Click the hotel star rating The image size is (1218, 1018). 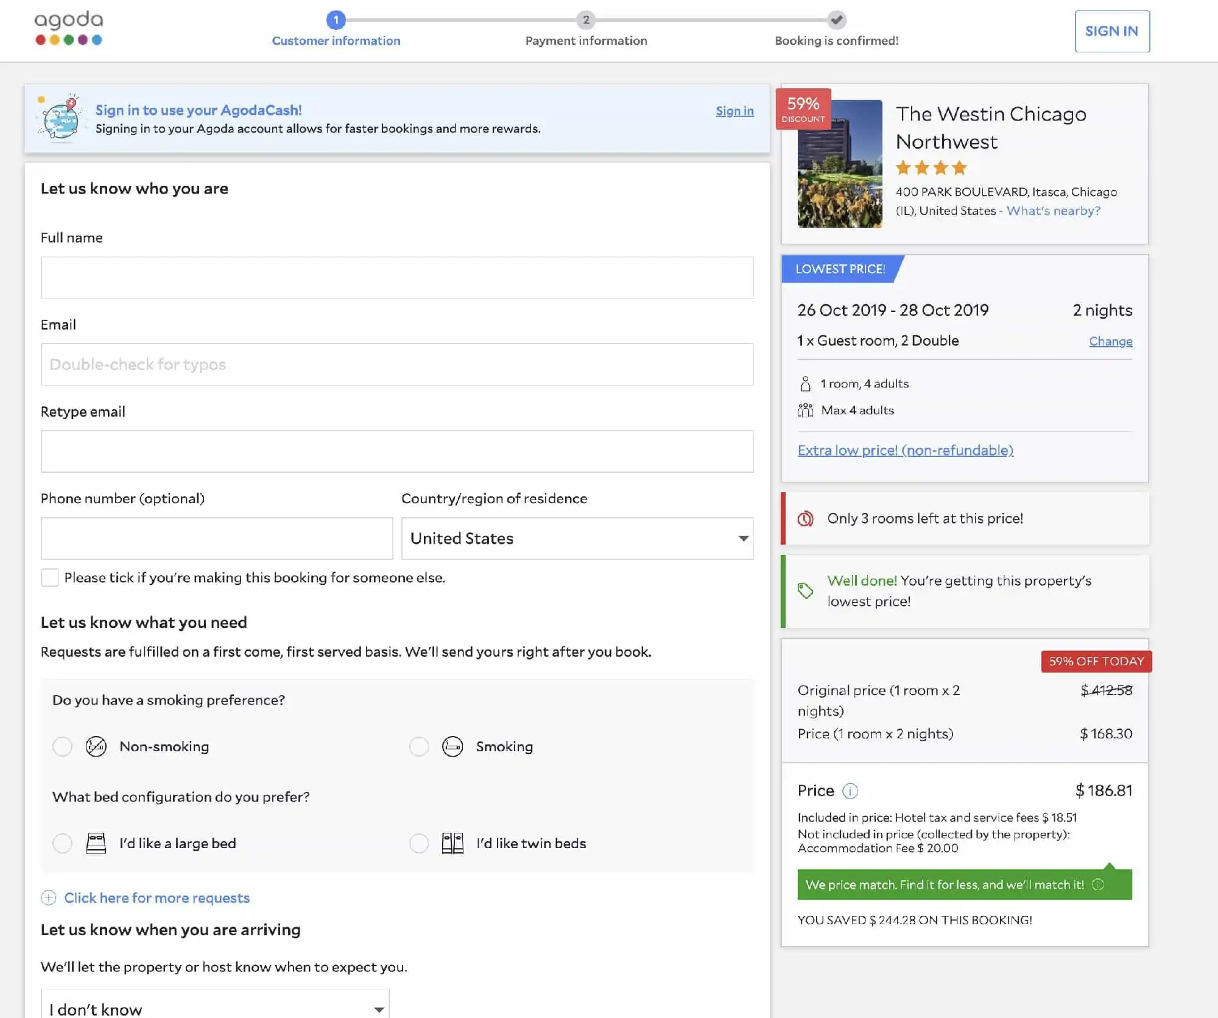pos(931,168)
